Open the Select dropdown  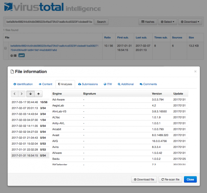pos(167,22)
